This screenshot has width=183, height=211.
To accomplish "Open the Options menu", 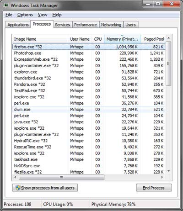I will tap(25, 15).
